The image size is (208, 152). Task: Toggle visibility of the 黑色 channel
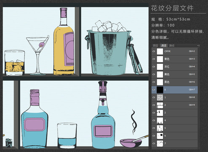[x=154, y=82]
